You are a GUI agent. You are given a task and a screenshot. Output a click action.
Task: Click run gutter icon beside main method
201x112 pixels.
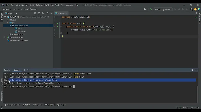click(x=58, y=27)
